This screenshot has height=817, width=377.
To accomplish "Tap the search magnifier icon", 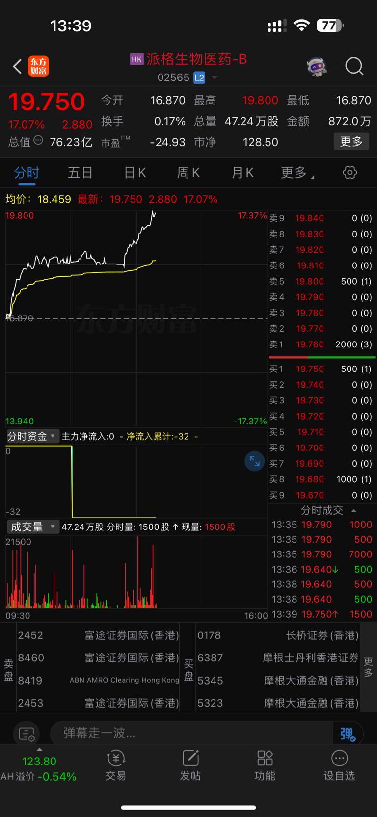I will [354, 66].
